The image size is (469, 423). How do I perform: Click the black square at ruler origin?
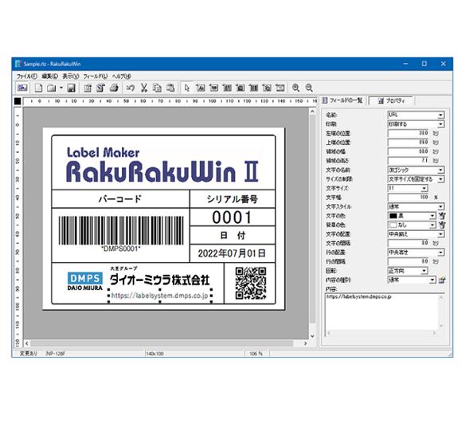tap(18, 101)
